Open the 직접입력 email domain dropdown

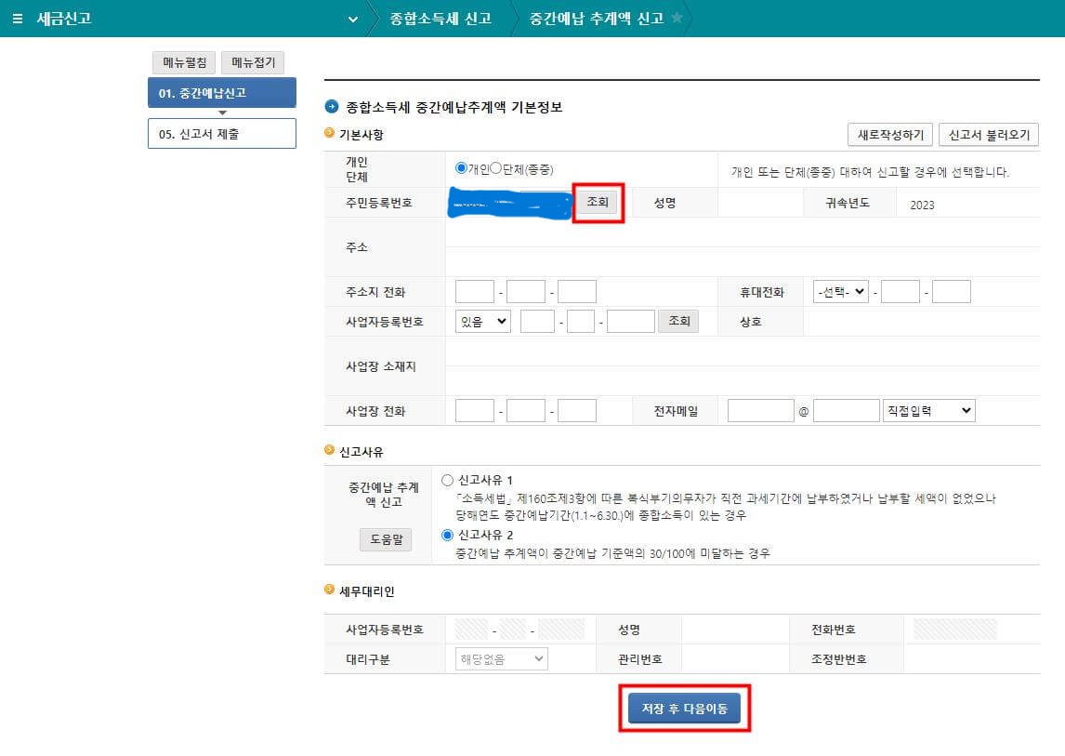click(928, 410)
